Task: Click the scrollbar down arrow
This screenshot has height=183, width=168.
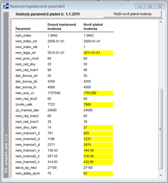Action: 161,175
